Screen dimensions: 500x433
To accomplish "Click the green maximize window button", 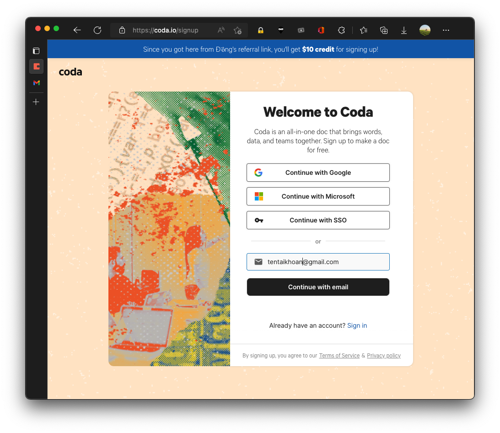I will click(x=56, y=28).
